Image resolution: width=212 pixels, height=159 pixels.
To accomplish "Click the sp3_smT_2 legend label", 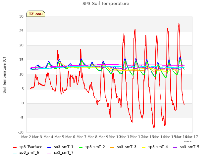I will click(95, 147).
